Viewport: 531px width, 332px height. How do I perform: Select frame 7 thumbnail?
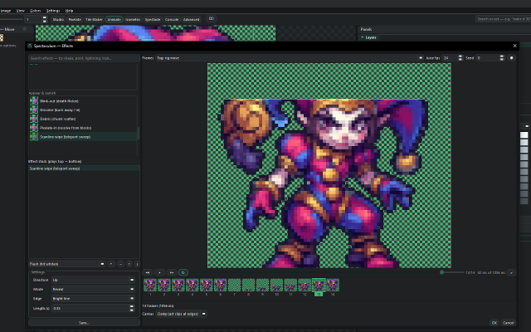point(234,286)
